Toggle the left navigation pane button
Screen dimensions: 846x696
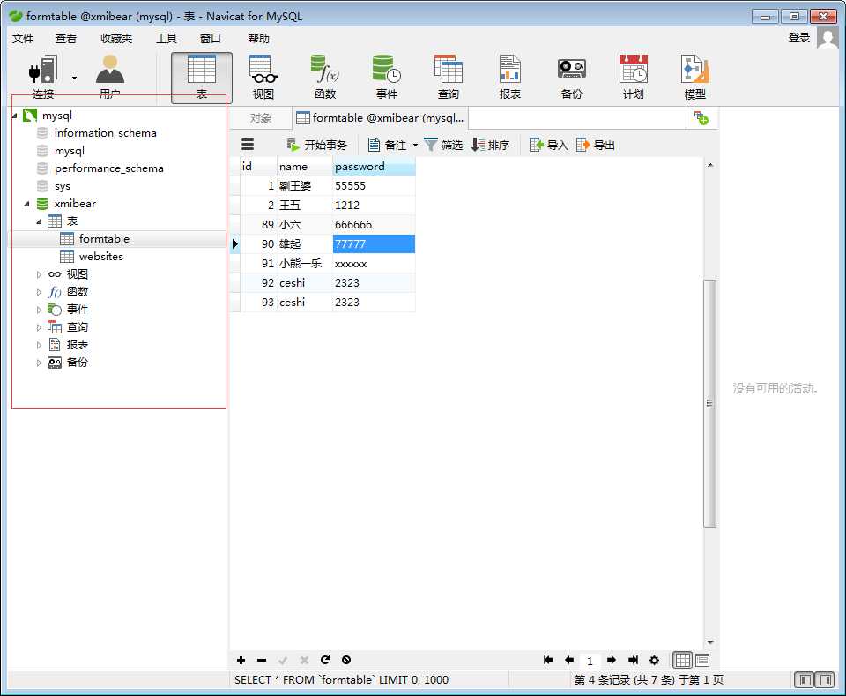(x=805, y=679)
